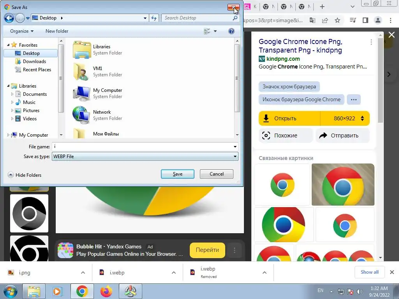Image resolution: width=399 pixels, height=299 pixels.
Task: Open Chrome three-dot menu
Action: point(390,20)
